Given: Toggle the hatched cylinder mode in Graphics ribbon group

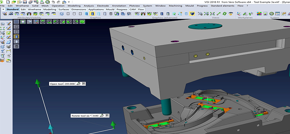Looking at the screenshot, I should [x=111, y=14].
